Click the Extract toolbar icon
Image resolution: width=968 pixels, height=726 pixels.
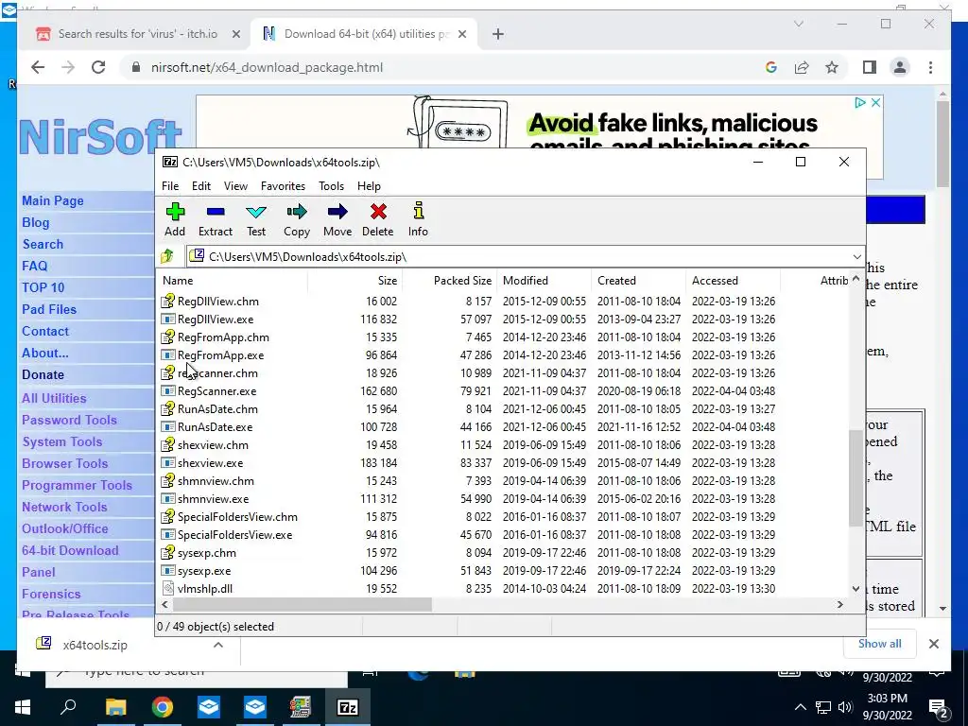[216, 219]
